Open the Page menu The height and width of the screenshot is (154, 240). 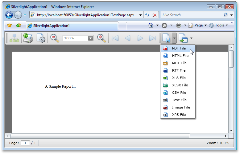[x=198, y=25]
